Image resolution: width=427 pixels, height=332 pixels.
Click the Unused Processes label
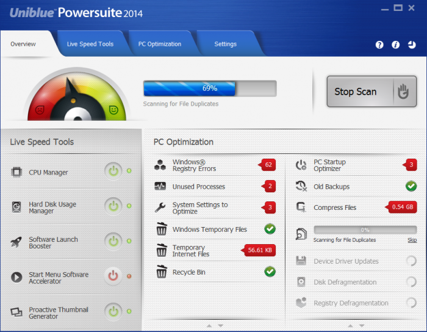[199, 187]
